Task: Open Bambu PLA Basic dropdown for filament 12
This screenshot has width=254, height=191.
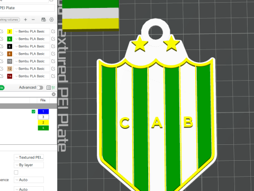Action: [32, 68]
